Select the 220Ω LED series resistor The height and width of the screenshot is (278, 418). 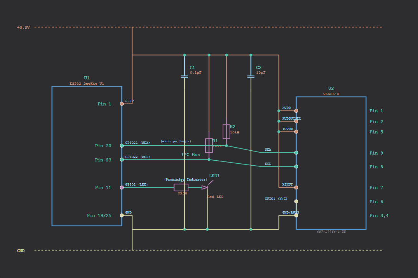[x=181, y=188]
